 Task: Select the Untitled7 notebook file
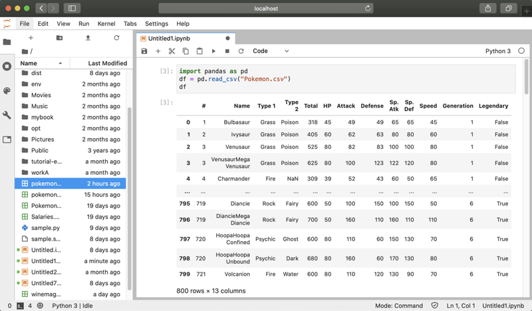70,283
